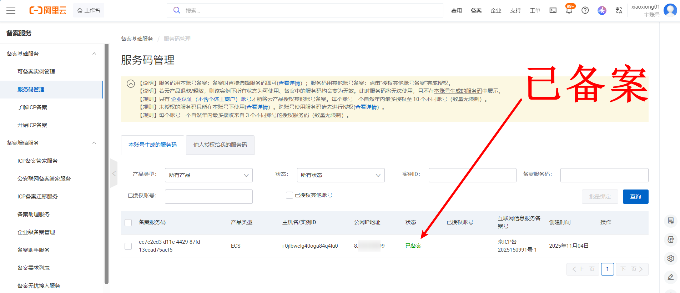The width and height of the screenshot is (680, 293).
Task: Go to 下一页 in pagination
Action: click(632, 269)
